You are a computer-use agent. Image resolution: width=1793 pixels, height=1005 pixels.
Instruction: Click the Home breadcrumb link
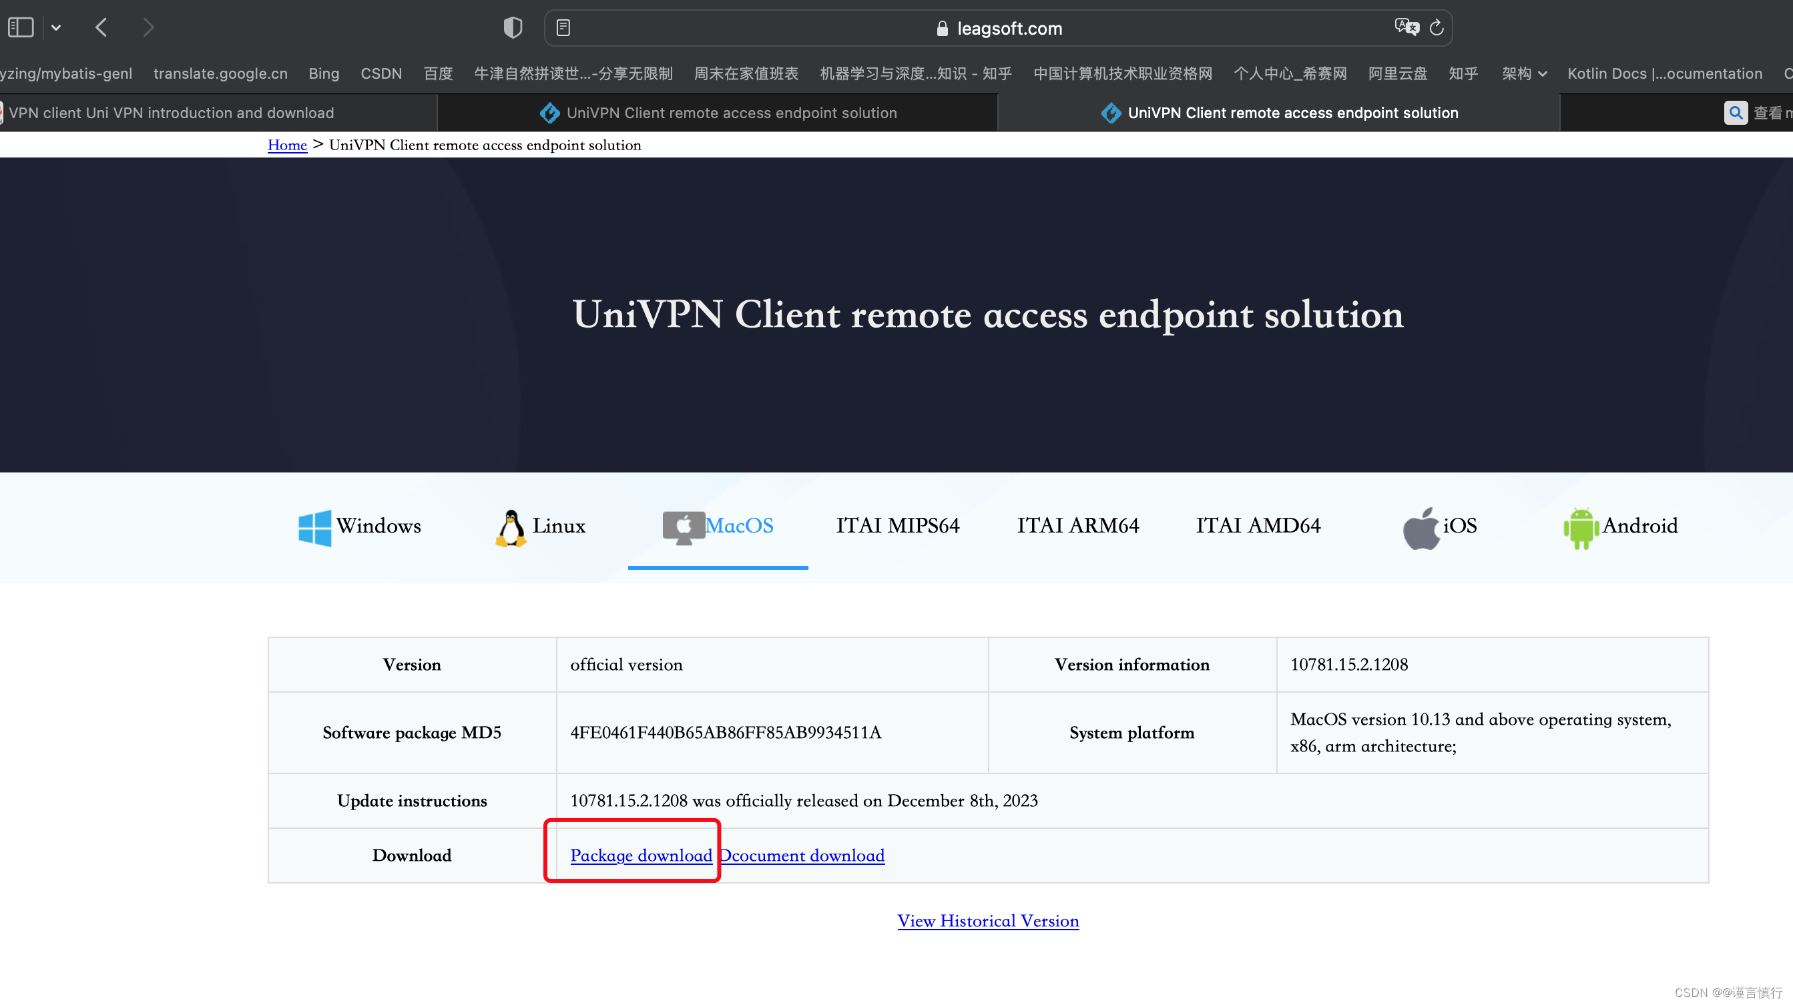(x=287, y=145)
